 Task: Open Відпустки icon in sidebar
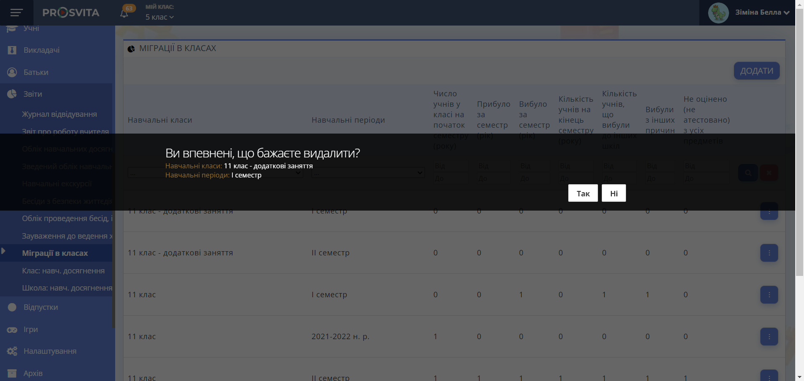pos(12,307)
